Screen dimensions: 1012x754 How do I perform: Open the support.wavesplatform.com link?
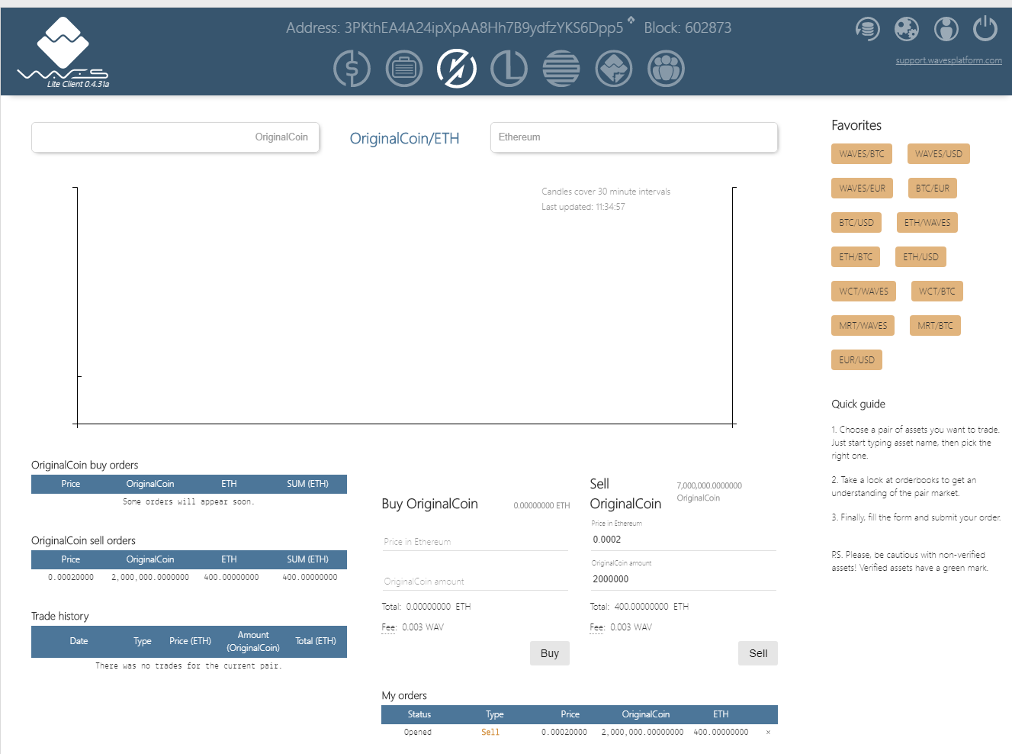[x=949, y=60]
